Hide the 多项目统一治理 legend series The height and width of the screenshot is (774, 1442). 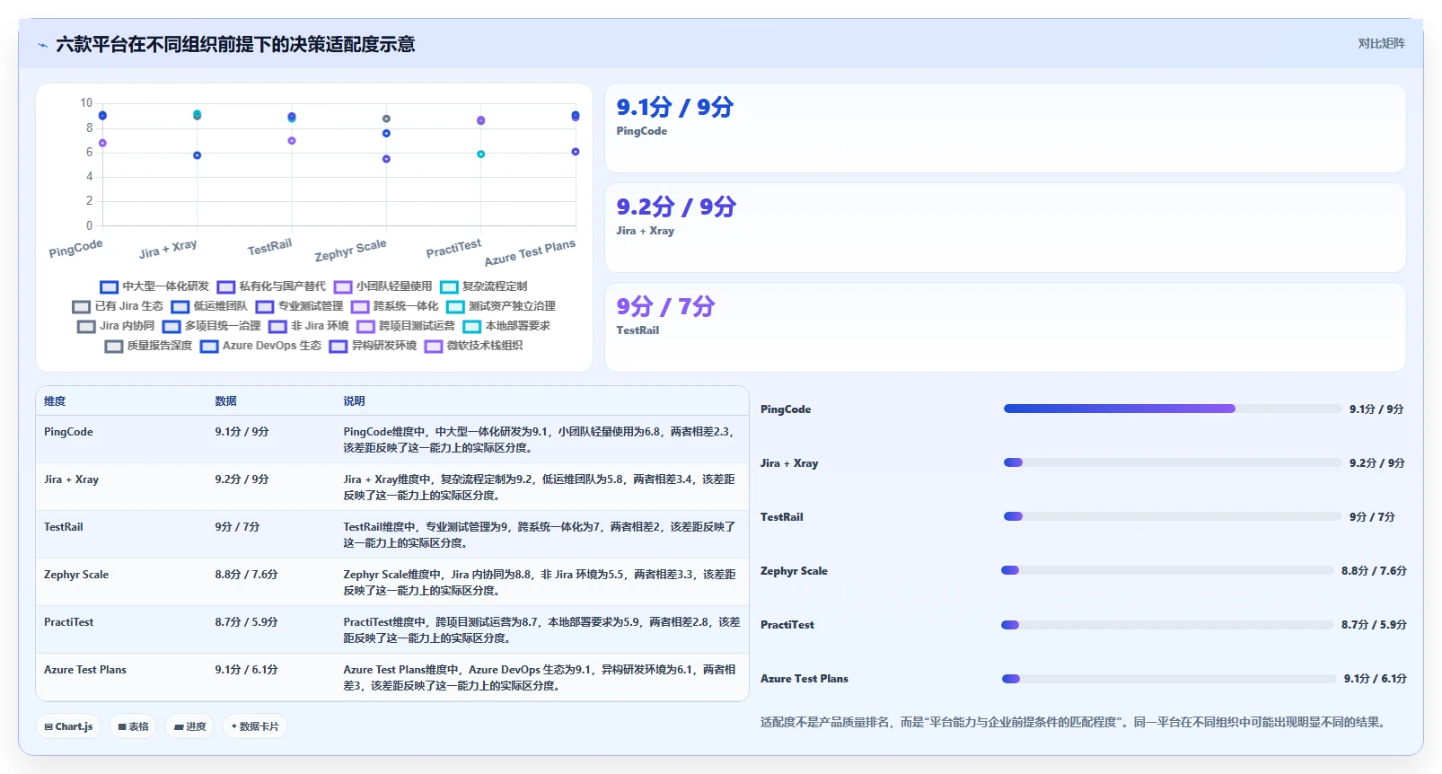211,326
